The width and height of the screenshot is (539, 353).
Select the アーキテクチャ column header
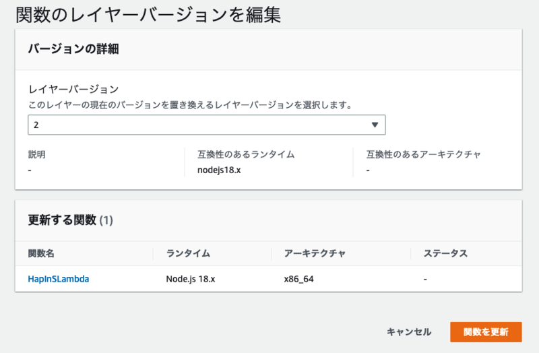pyautogui.click(x=315, y=253)
